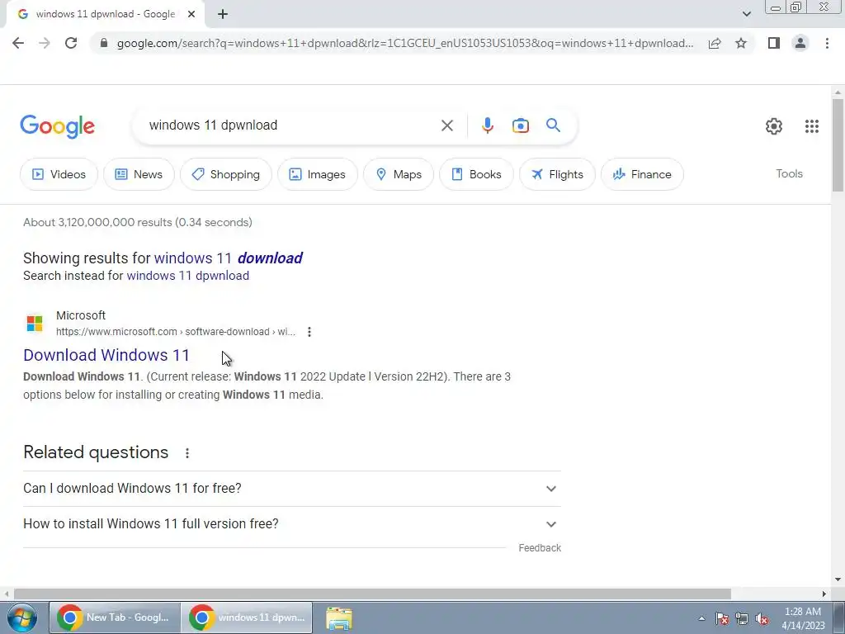Share this page icon in address bar

coord(715,43)
